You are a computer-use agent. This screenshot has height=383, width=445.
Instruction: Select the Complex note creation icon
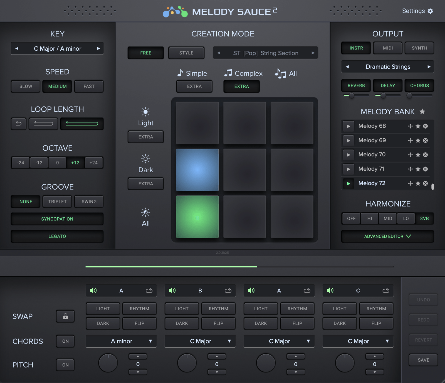(228, 73)
